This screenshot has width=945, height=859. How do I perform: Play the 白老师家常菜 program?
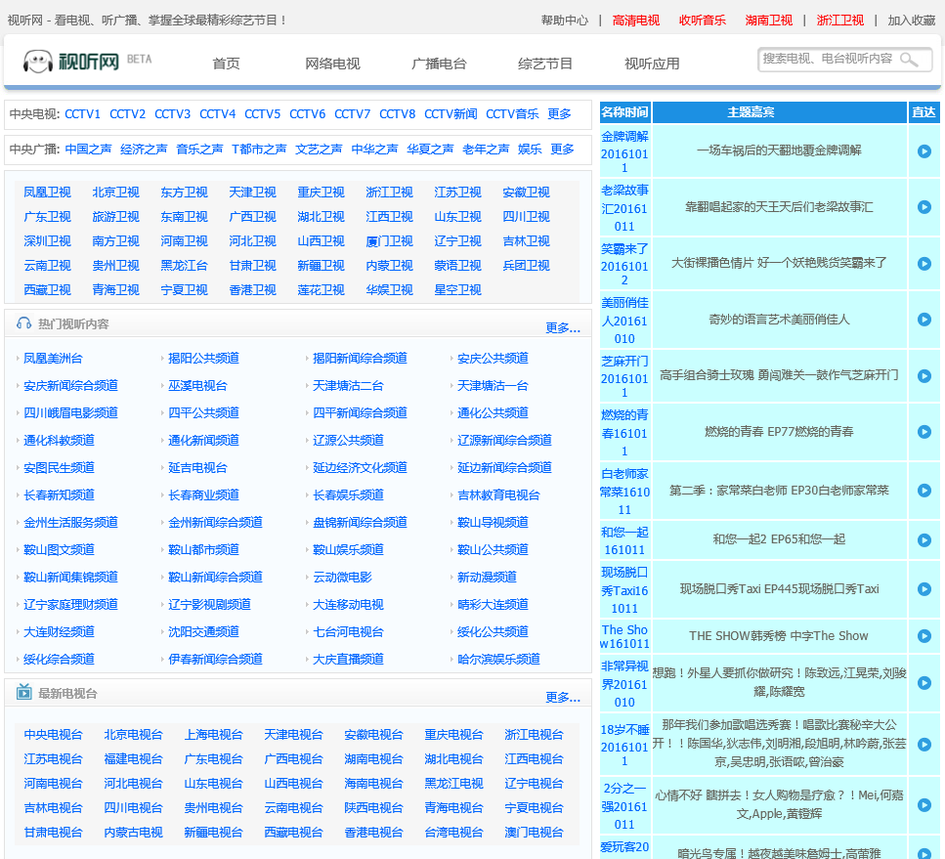[x=924, y=491]
